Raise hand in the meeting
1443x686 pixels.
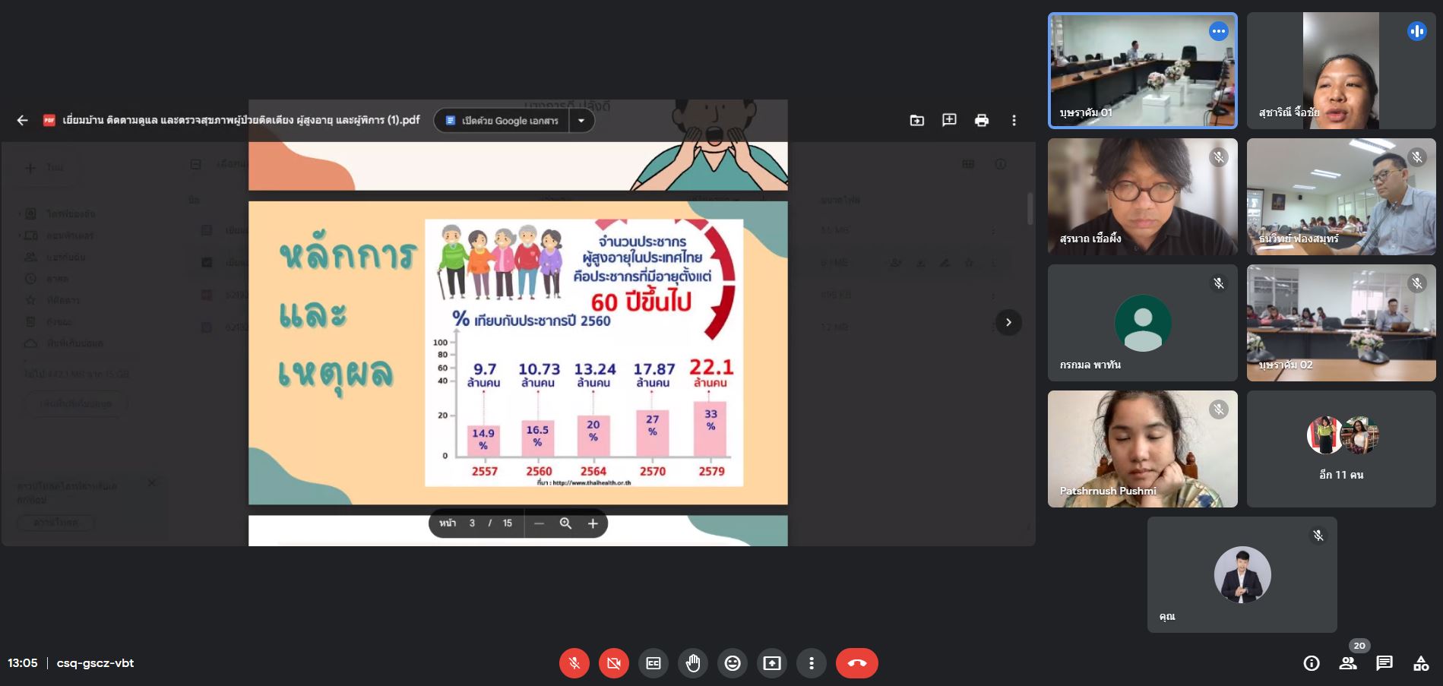tap(693, 663)
